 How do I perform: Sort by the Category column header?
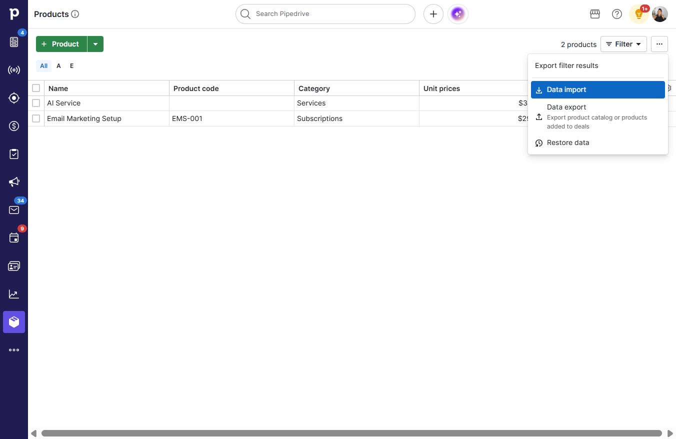(357, 88)
